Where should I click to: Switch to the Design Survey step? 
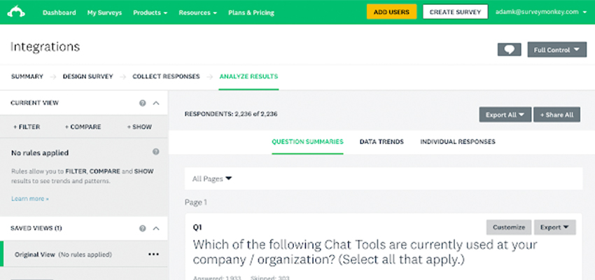[x=88, y=76]
